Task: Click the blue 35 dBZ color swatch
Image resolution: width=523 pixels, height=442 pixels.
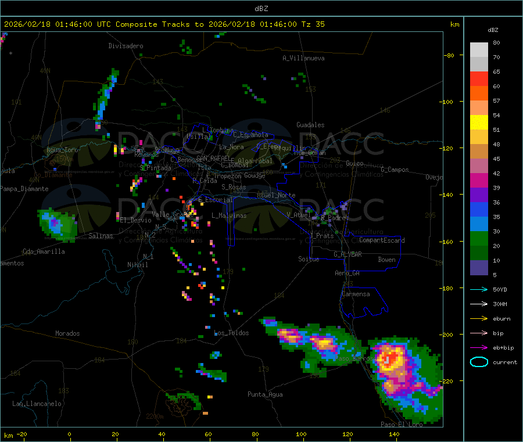Action: click(x=479, y=209)
